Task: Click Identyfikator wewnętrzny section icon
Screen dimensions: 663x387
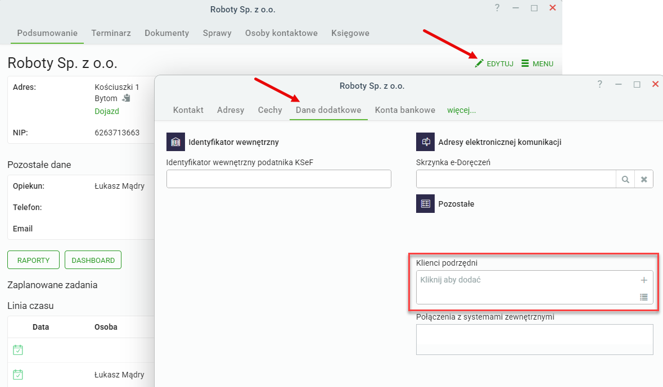Action: [175, 142]
